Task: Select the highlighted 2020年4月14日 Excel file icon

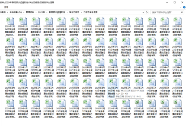Action: coord(113,82)
